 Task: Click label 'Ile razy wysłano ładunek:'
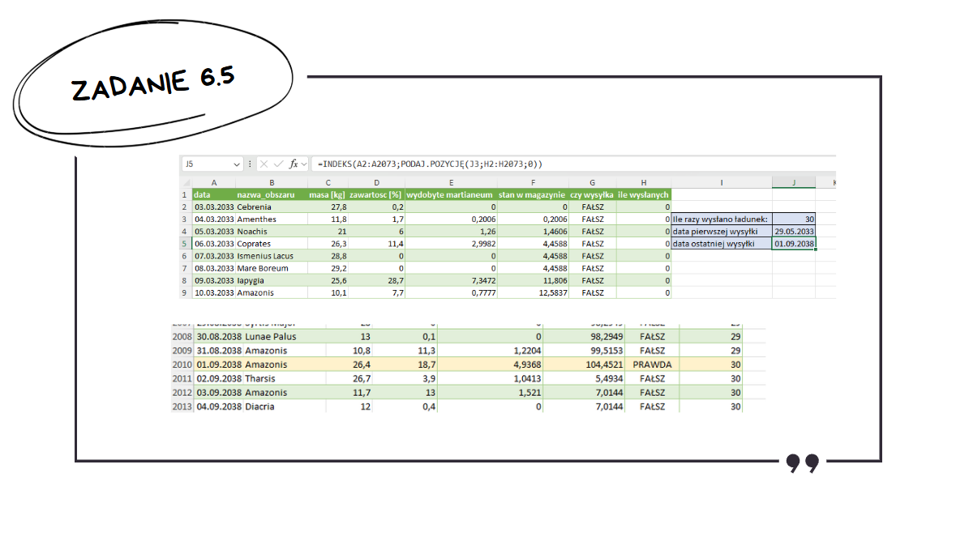722,219
